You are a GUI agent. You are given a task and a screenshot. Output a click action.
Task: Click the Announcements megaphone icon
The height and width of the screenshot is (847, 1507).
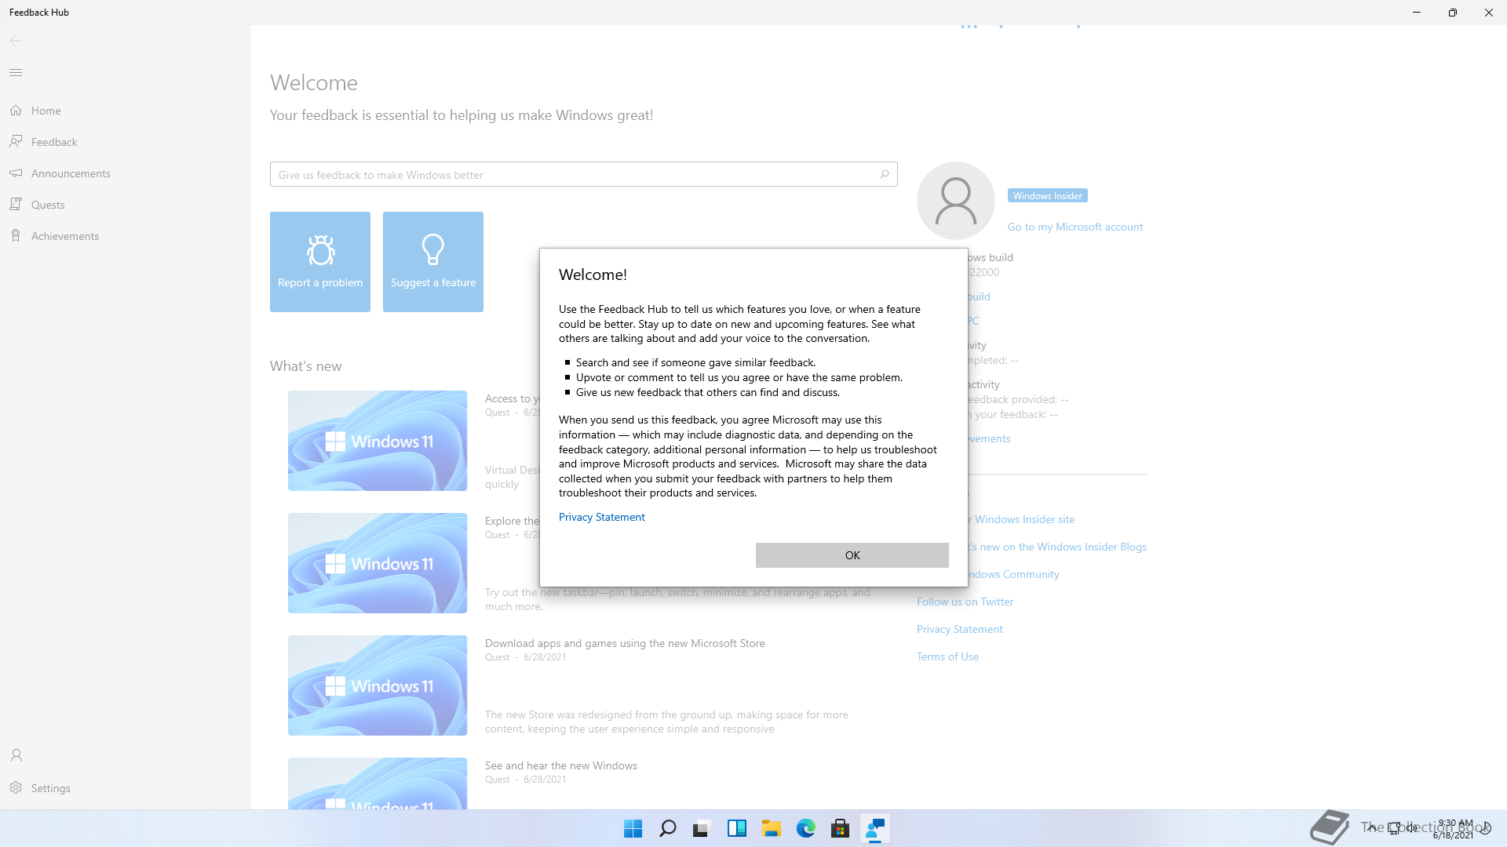16,173
